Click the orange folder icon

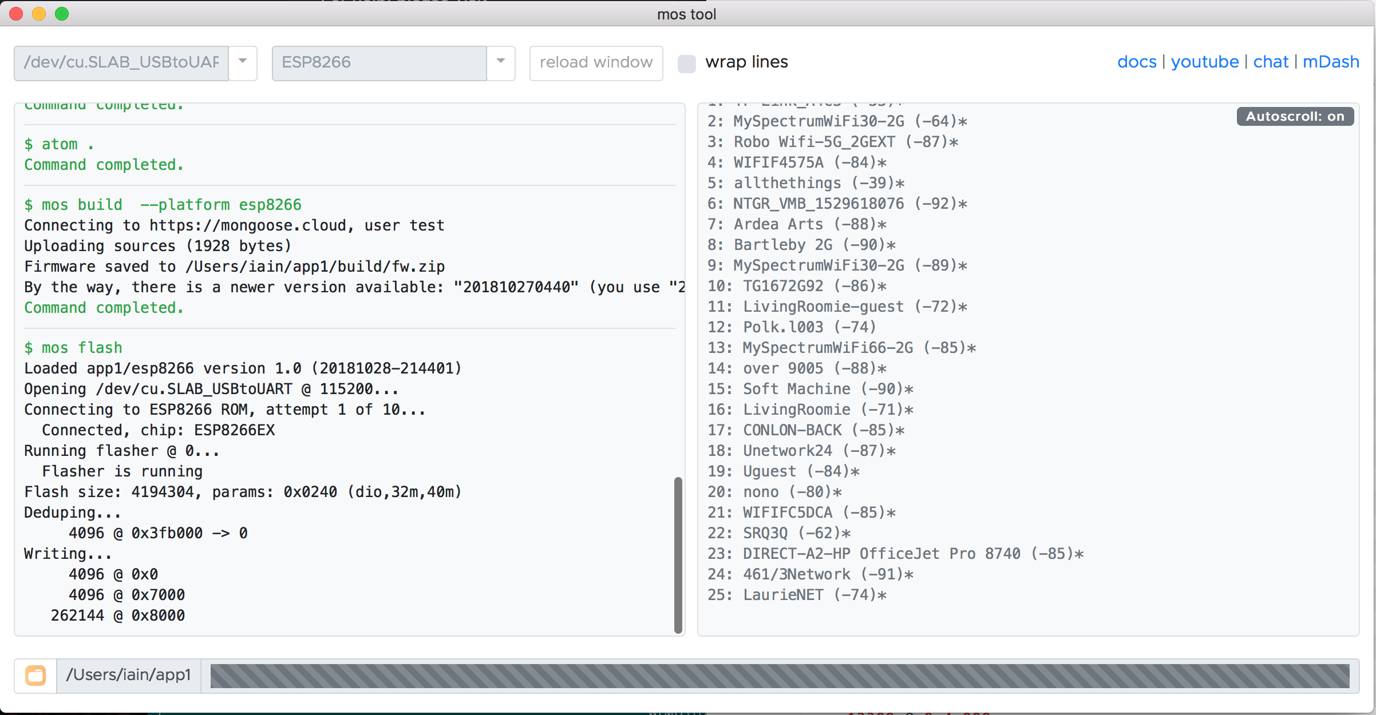coord(35,676)
